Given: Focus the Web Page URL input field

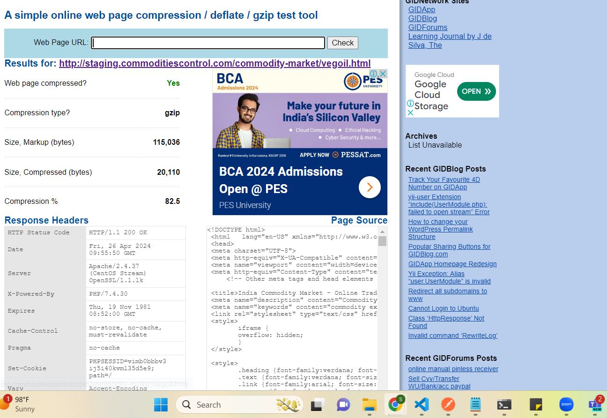Looking at the screenshot, I should pyautogui.click(x=208, y=43).
